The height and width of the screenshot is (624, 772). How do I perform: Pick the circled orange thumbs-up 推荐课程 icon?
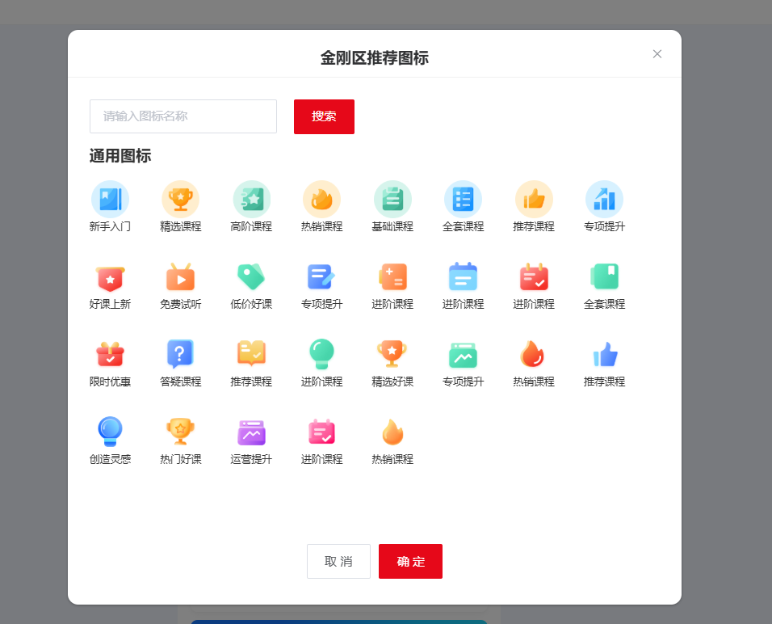click(x=535, y=199)
